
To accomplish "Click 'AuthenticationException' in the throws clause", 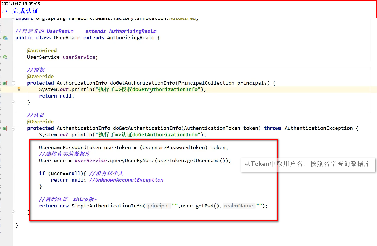I will 319,128.
